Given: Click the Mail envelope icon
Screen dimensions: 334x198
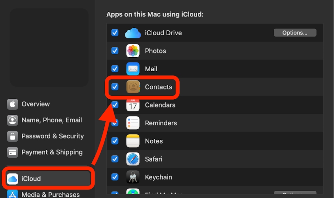Looking at the screenshot, I should (133, 69).
